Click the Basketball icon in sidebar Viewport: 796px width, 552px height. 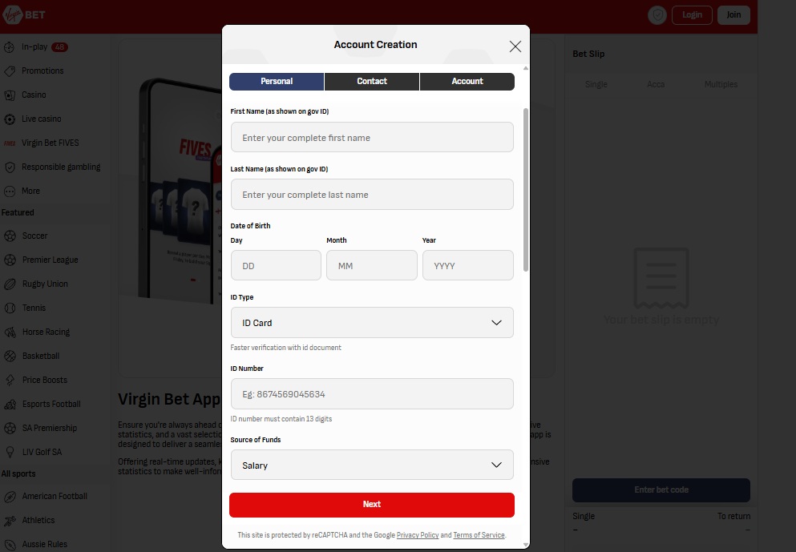tap(10, 357)
